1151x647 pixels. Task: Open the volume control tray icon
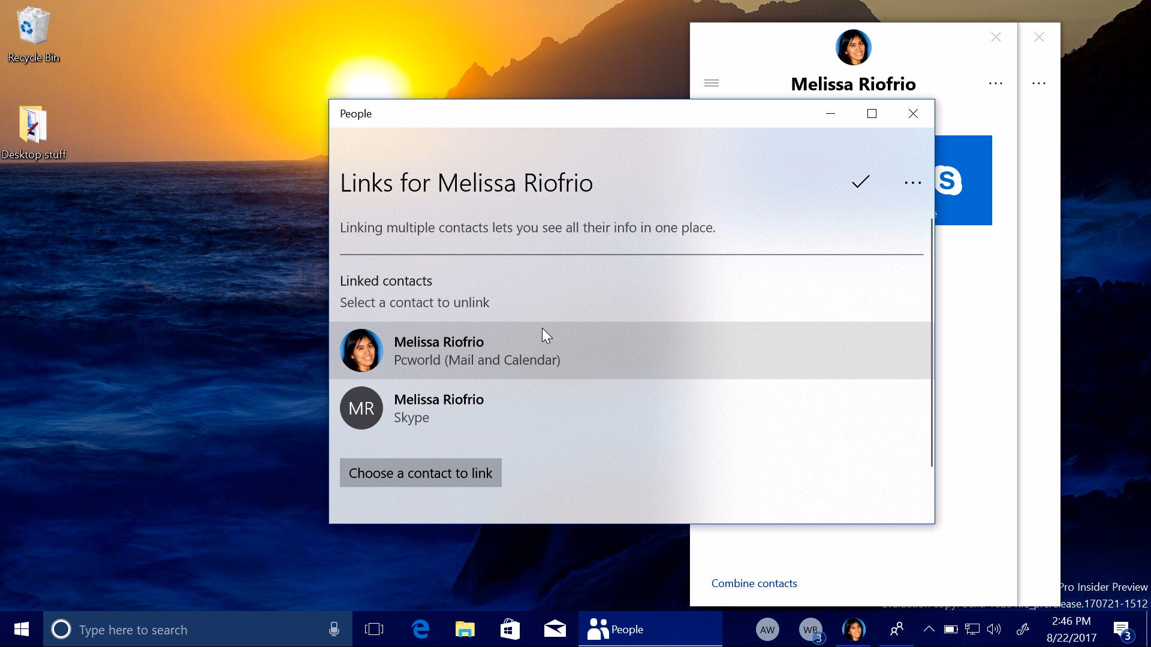pos(994,629)
